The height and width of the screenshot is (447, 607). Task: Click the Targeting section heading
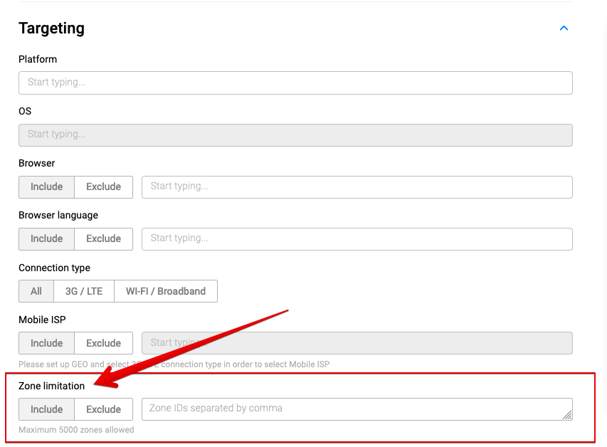click(51, 28)
